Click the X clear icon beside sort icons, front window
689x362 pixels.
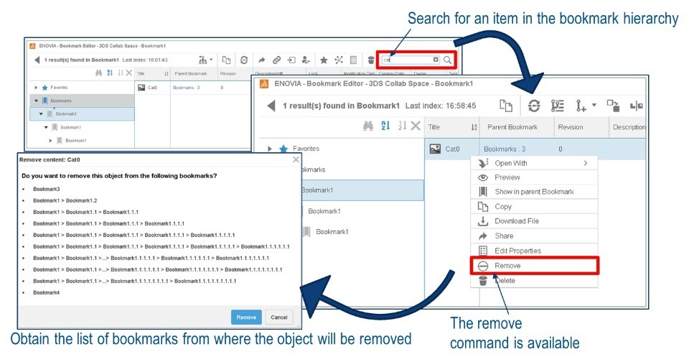coord(416,126)
